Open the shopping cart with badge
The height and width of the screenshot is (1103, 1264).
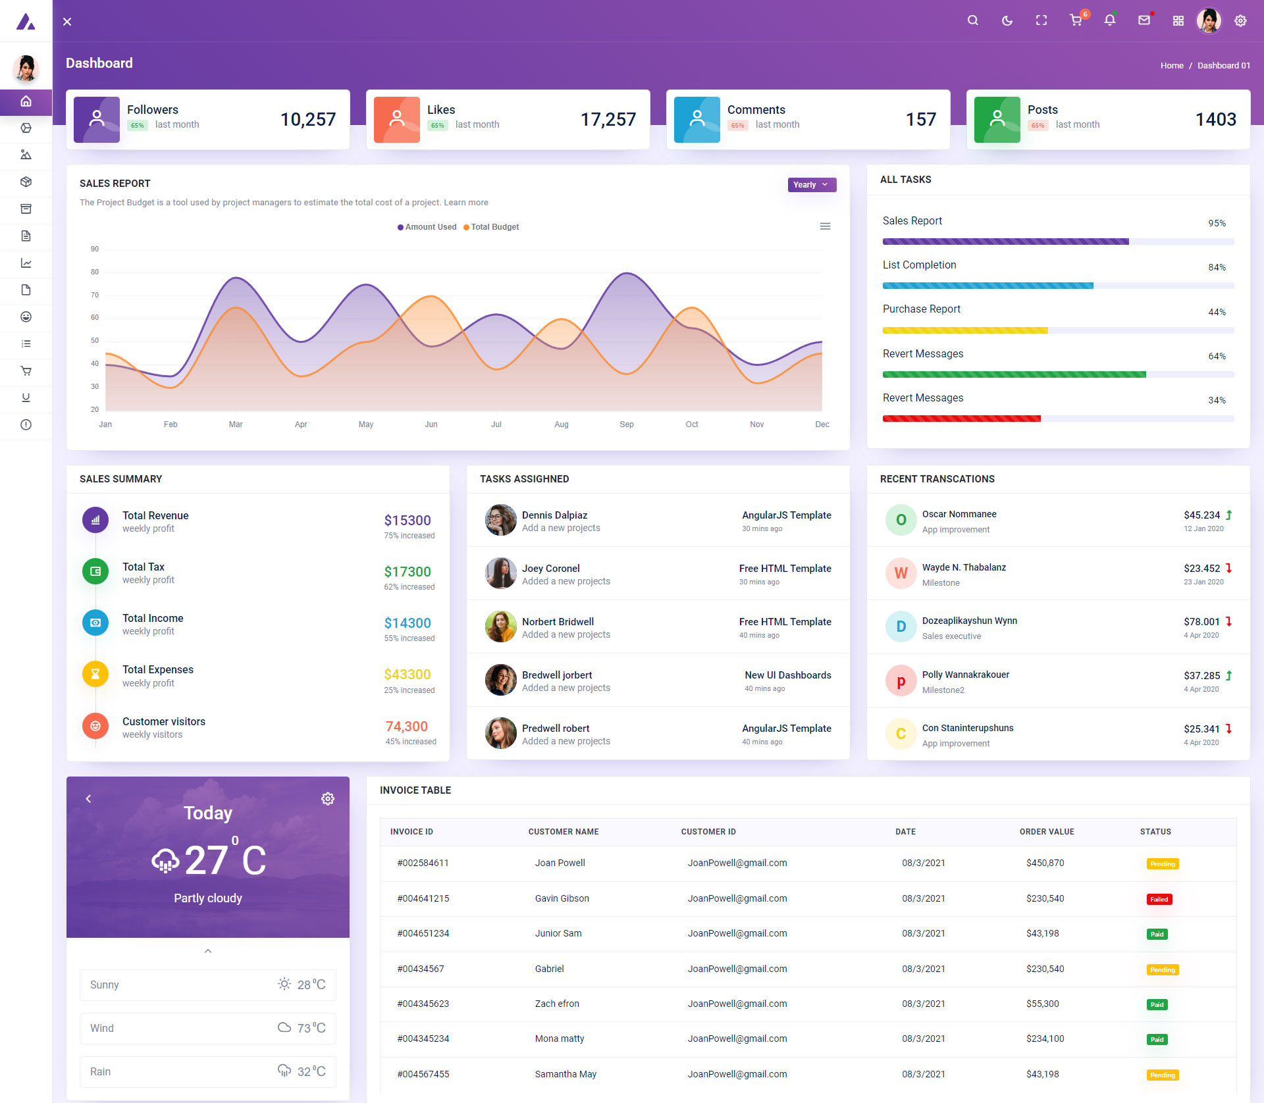[1076, 20]
